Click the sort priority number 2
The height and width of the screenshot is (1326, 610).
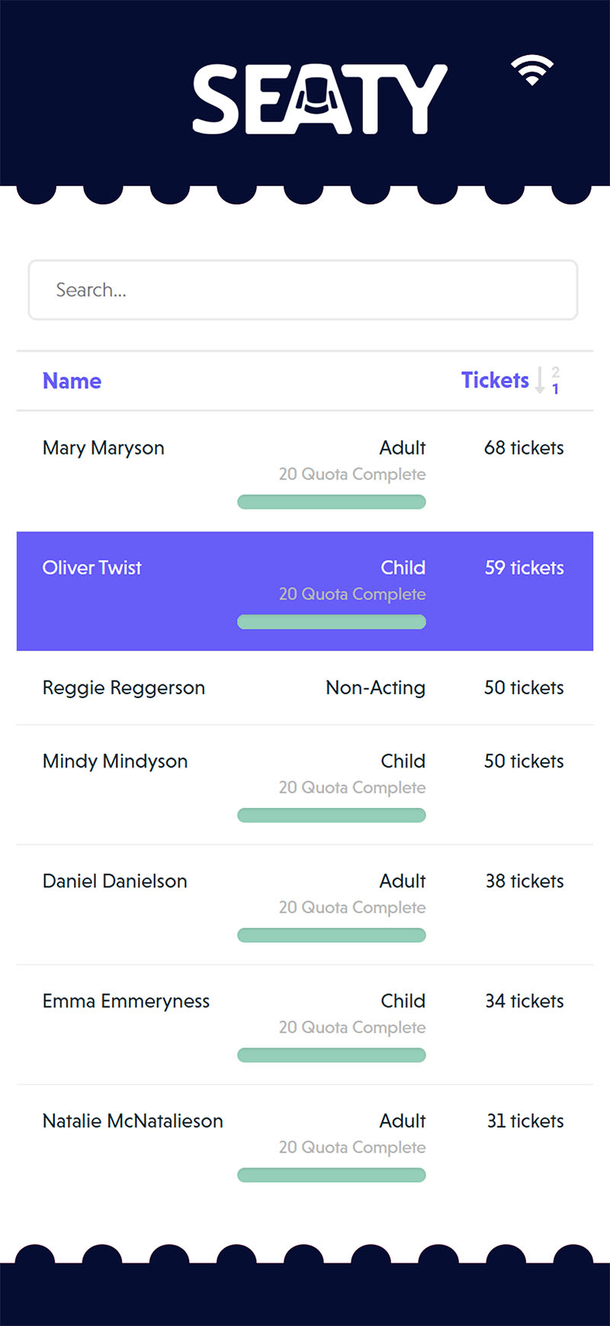[554, 372]
